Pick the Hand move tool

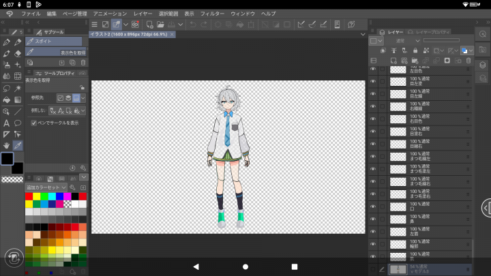pos(6,145)
